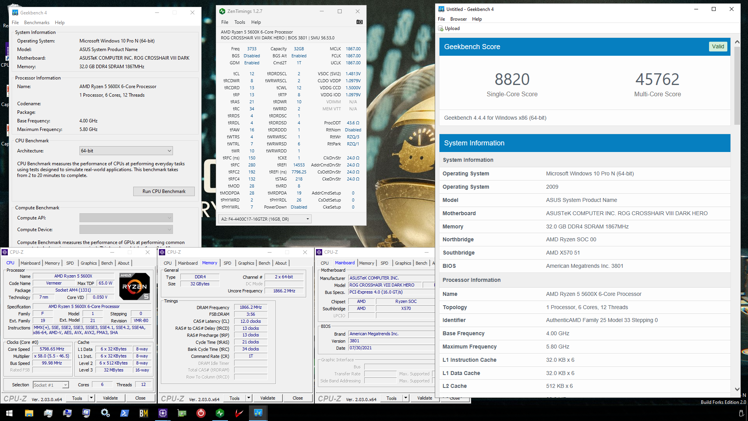Expand Tools arrow in Memory CPU-Z window
This screenshot has height=421, width=748.
249,398
